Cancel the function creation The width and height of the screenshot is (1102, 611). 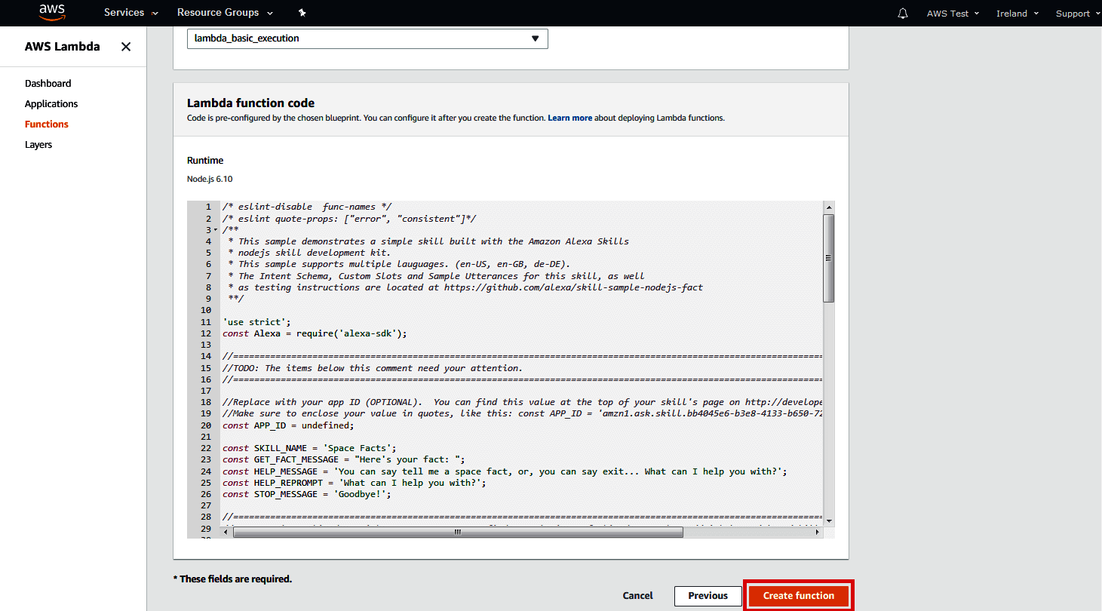coord(637,595)
